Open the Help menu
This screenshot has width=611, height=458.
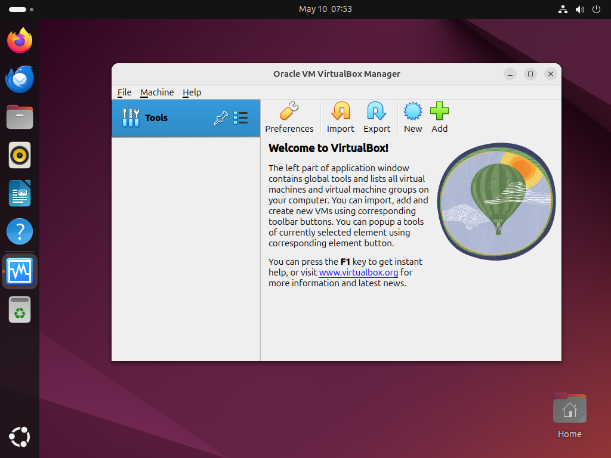(x=192, y=92)
